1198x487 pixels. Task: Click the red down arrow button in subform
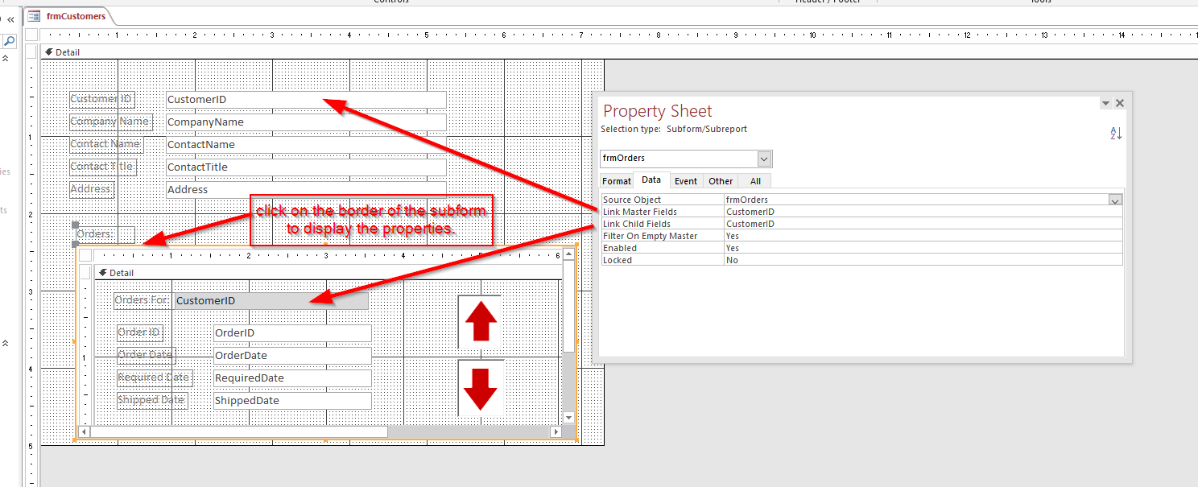480,388
